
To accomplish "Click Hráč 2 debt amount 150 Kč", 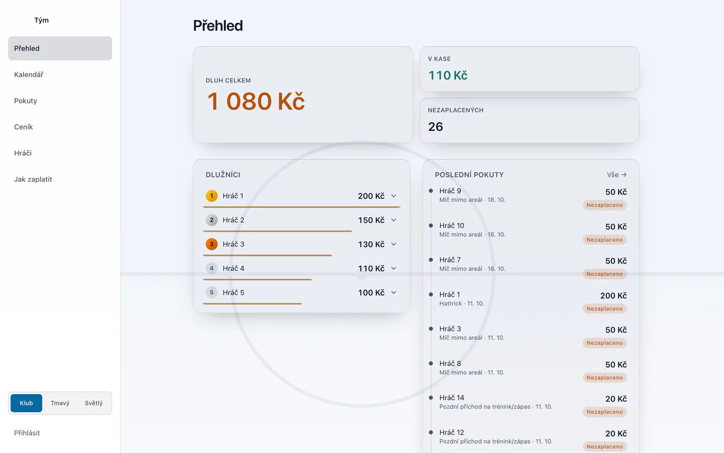I will coord(372,220).
